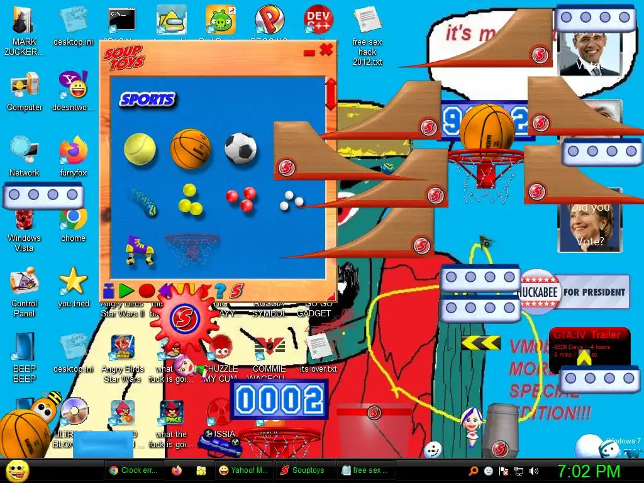Launch the Peggle 'P' shortcut icon
Image resolution: width=644 pixels, height=483 pixels.
[269, 19]
